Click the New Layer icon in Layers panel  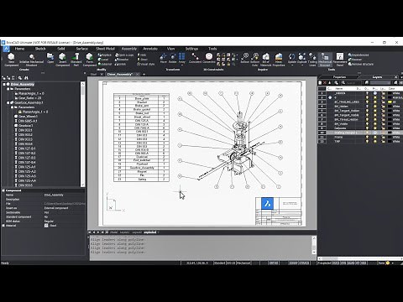coord(320,83)
